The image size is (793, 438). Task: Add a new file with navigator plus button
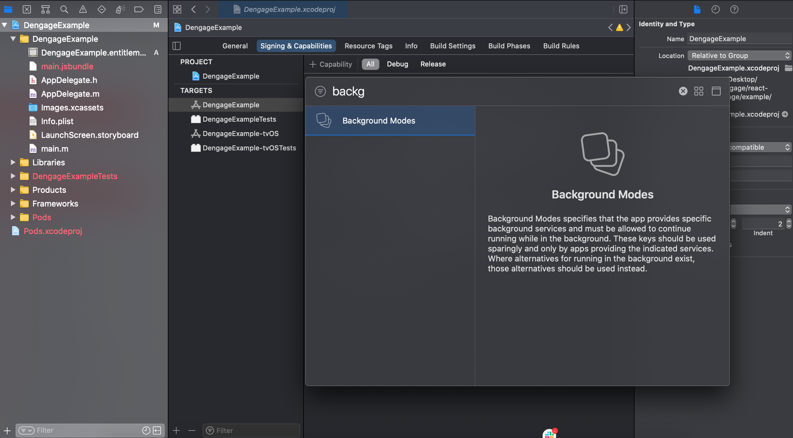(7, 431)
